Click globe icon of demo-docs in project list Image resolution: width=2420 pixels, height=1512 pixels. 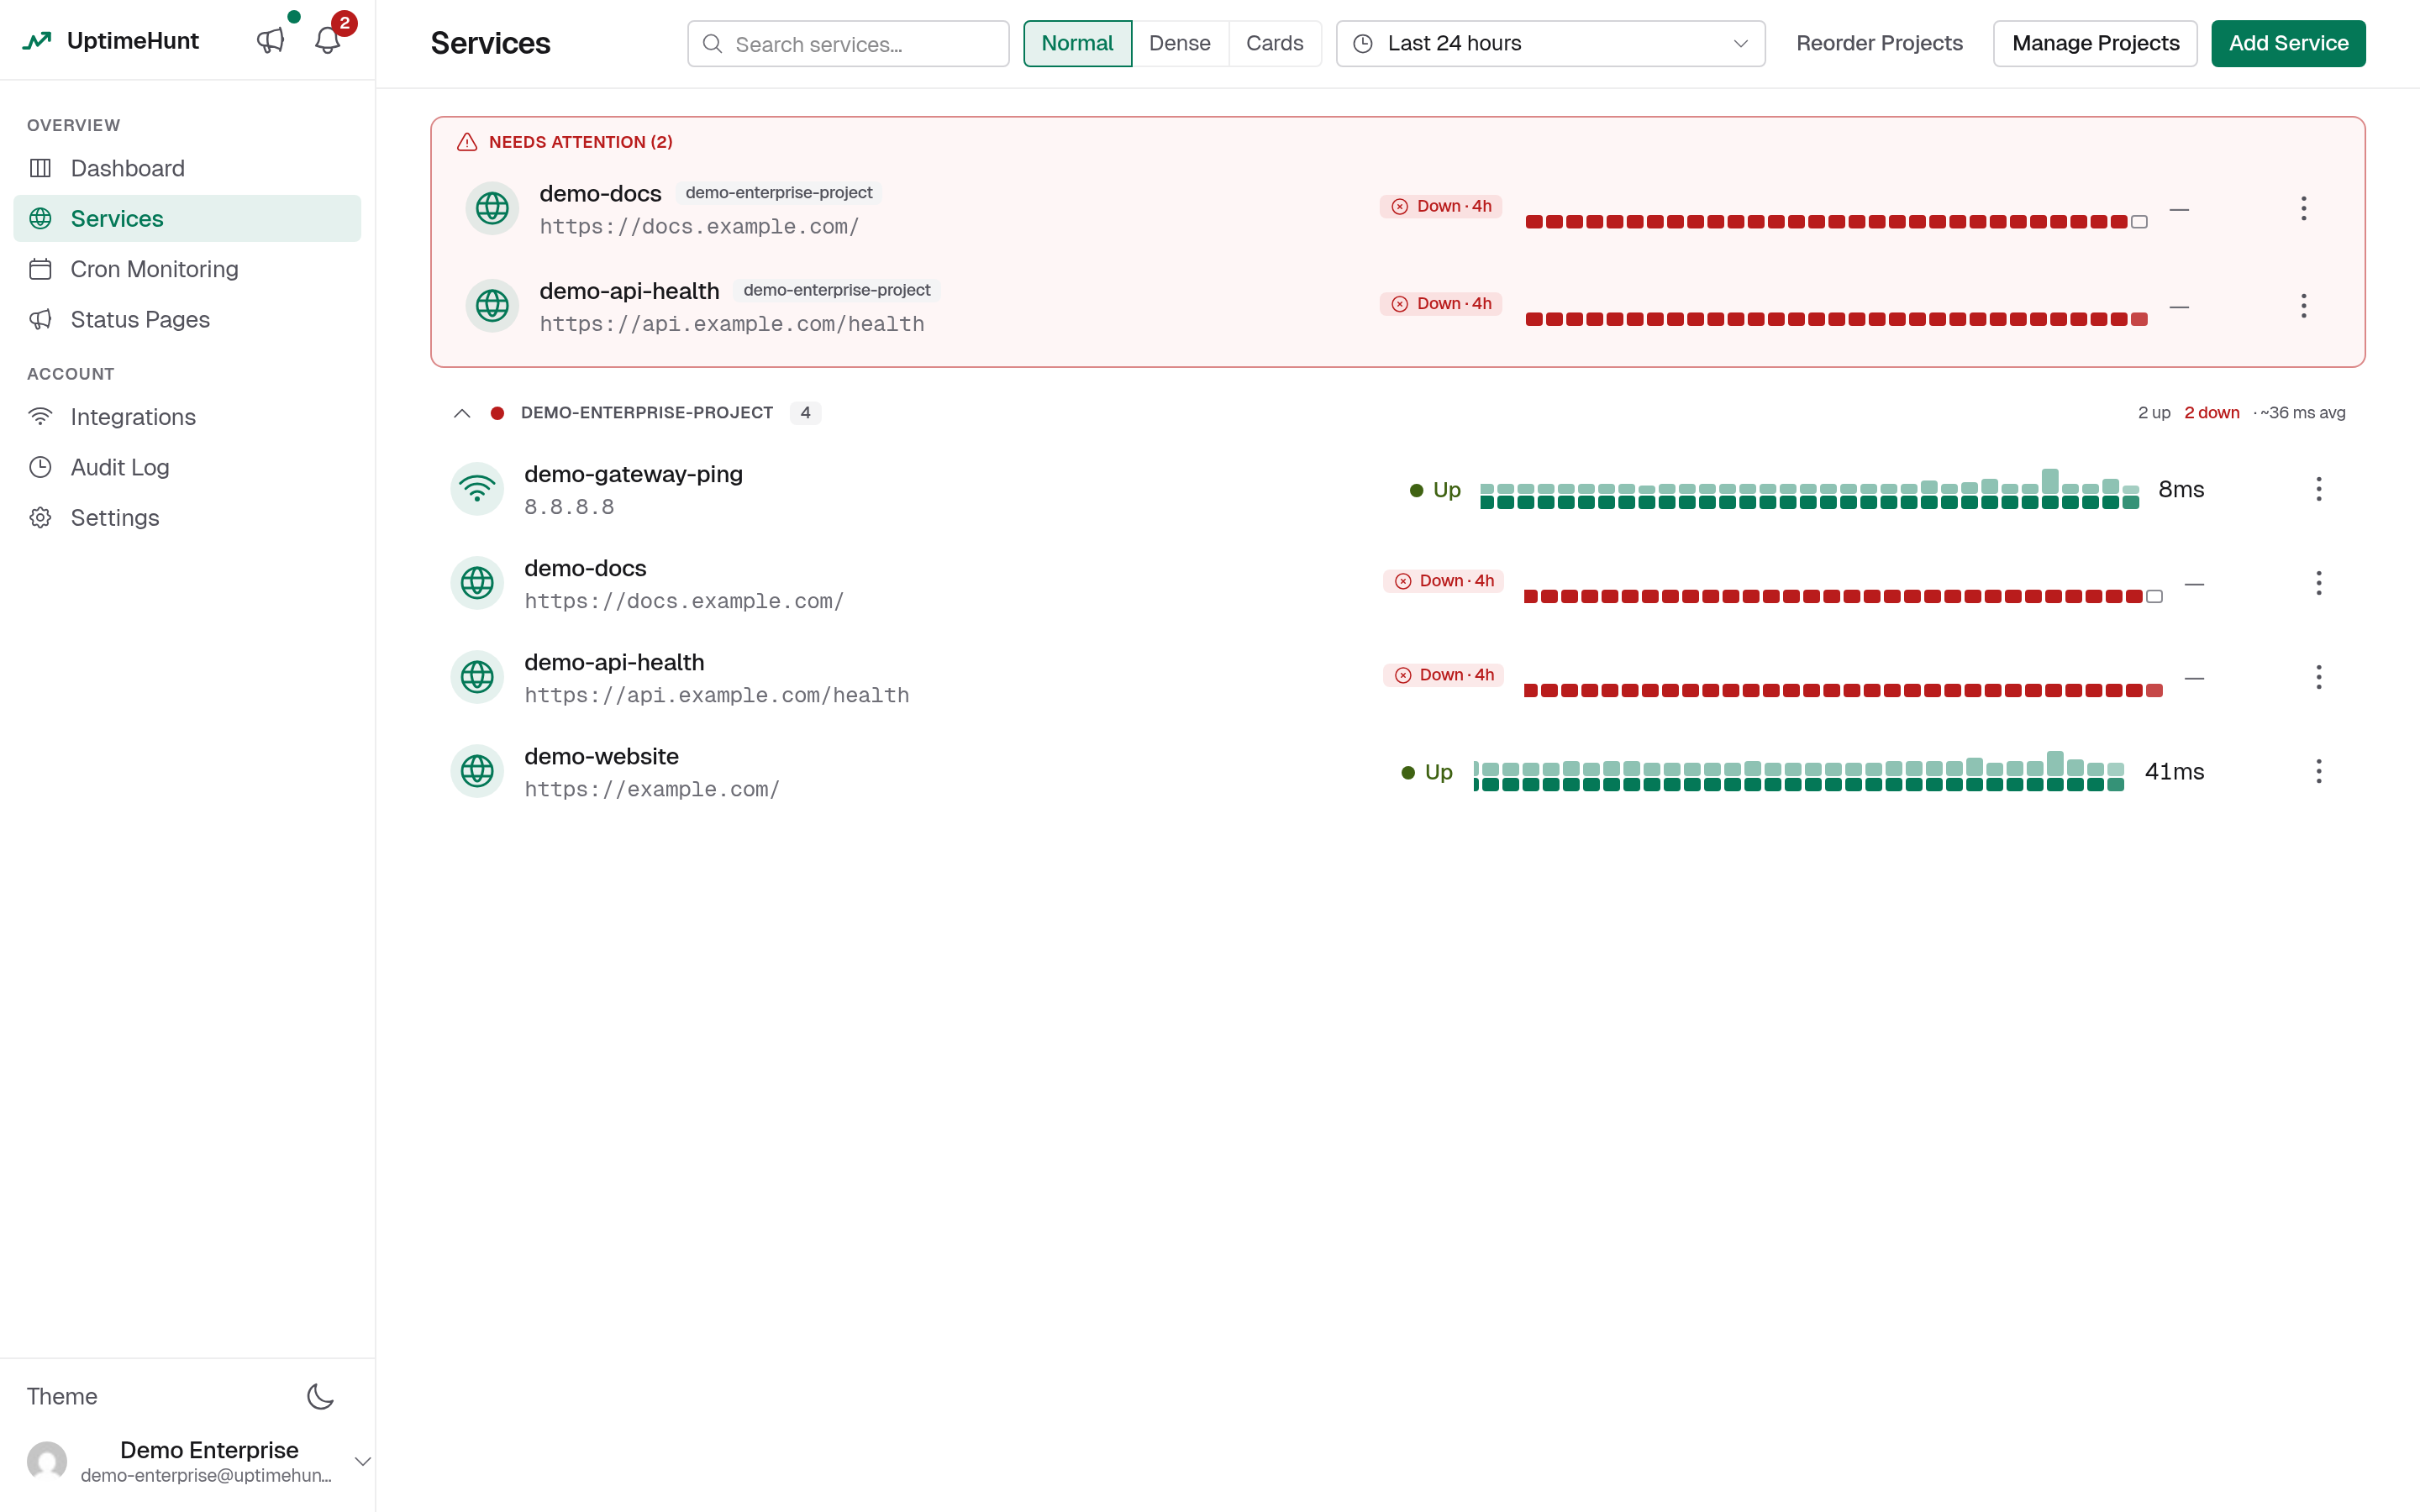point(477,583)
